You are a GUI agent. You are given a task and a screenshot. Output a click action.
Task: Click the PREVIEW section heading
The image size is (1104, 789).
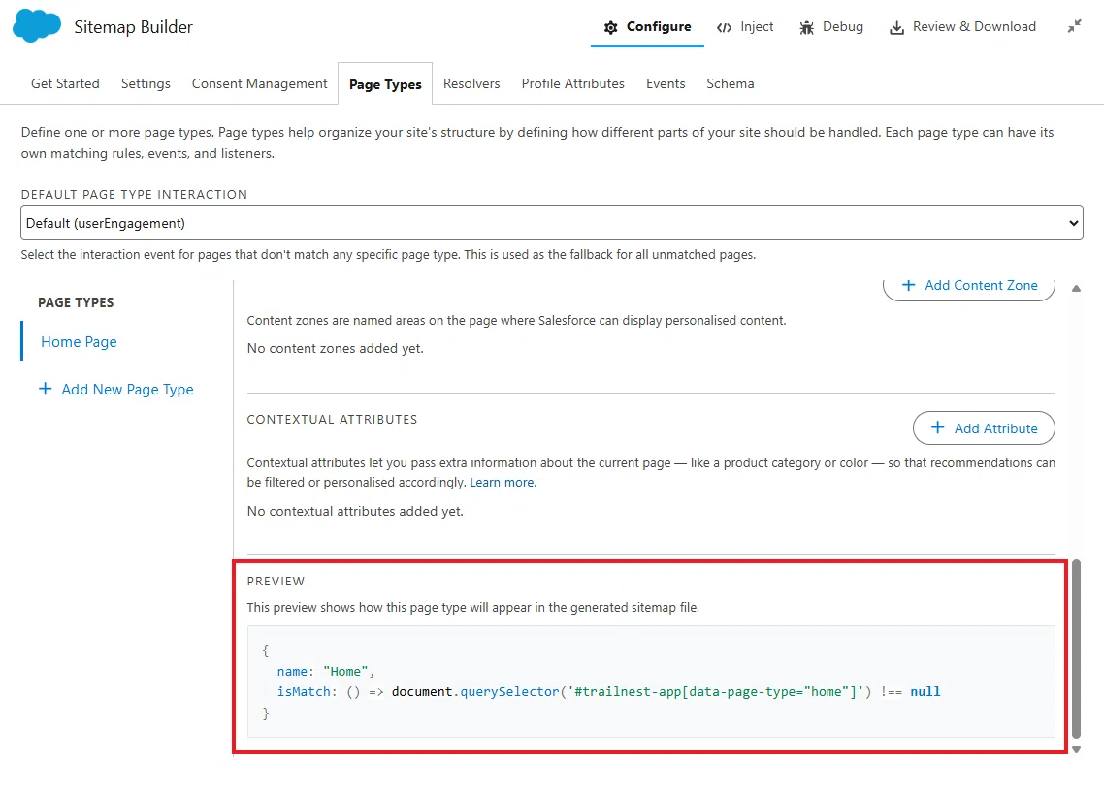tap(276, 582)
